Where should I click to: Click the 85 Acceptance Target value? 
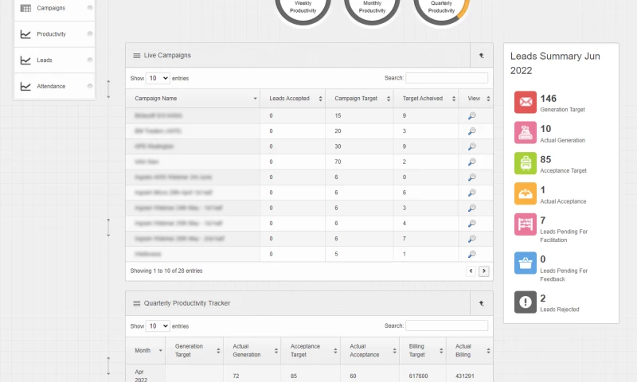pos(545,159)
